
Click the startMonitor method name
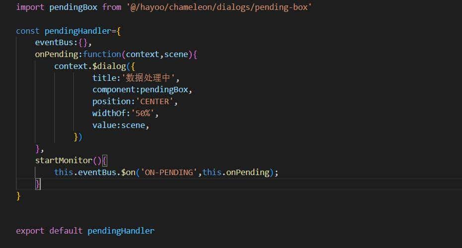[64, 160]
